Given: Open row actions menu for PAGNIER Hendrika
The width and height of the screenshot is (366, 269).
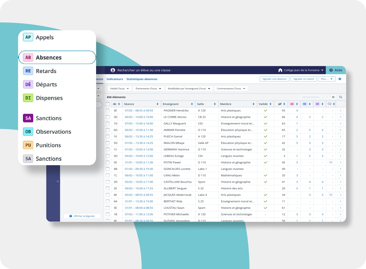Looking at the screenshot, I should tap(341, 111).
